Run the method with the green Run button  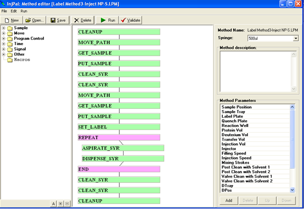108,20
